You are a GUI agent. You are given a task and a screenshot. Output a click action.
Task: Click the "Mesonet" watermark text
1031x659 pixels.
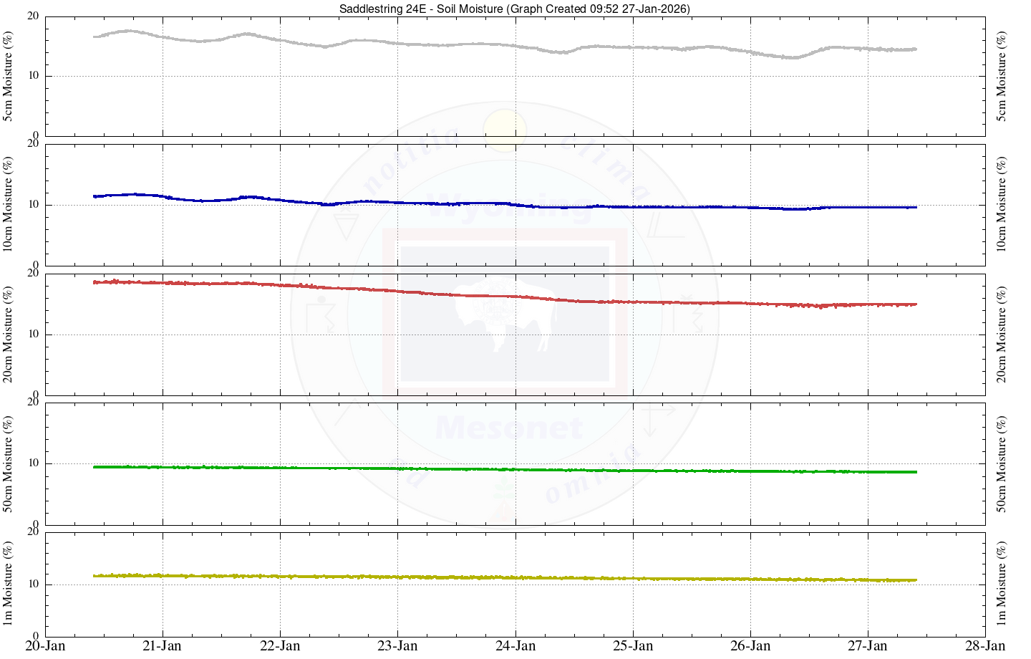point(508,428)
